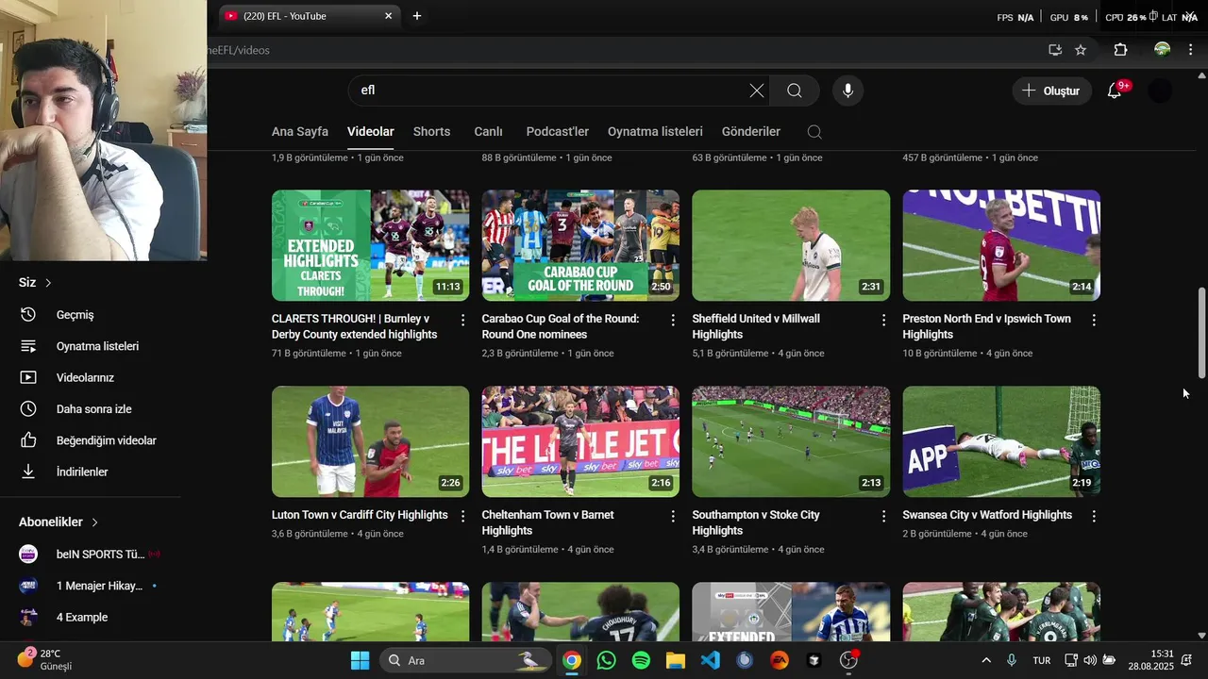The image size is (1208, 679).
Task: Open Sheffield United v Millwall Highlights title
Action: point(756,326)
